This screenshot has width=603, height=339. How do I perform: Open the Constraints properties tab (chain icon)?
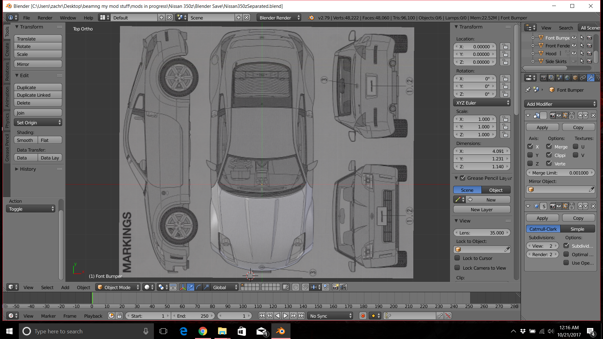[583, 78]
